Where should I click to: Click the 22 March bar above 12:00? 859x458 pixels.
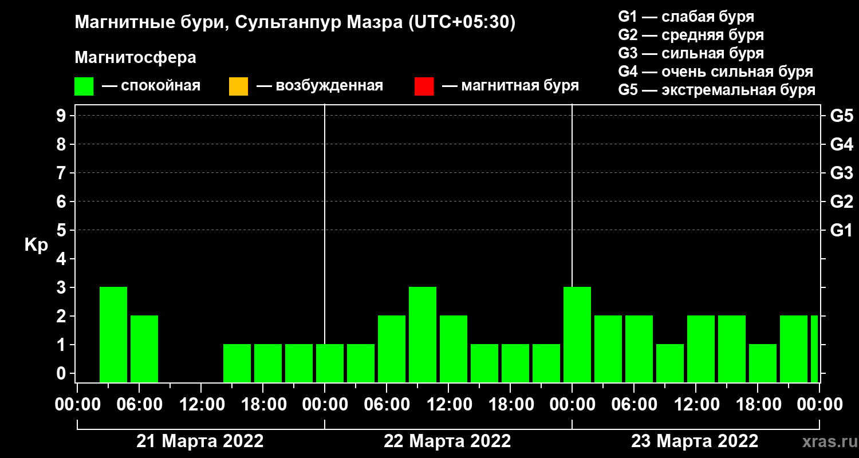454,349
